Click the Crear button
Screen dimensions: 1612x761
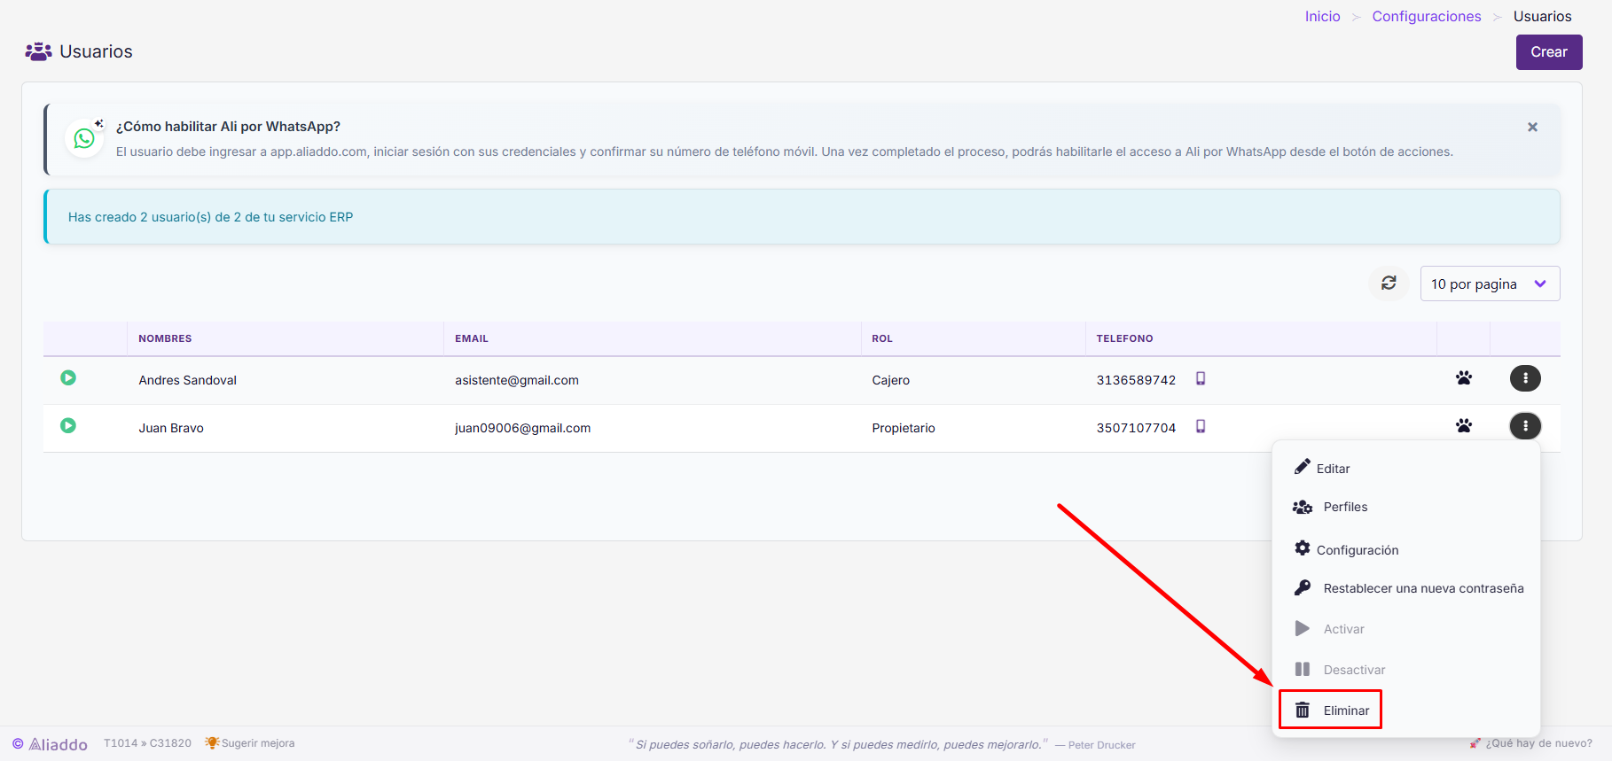click(1549, 52)
